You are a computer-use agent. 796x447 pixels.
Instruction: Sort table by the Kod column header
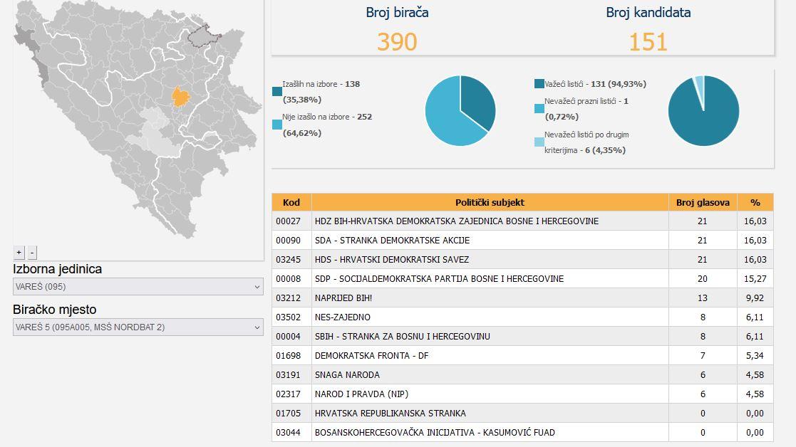coord(291,202)
